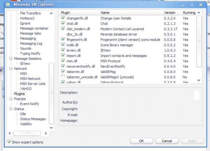Toggle the icolib.dll checkbox
The height and width of the screenshot is (151, 210).
click(x=63, y=45)
